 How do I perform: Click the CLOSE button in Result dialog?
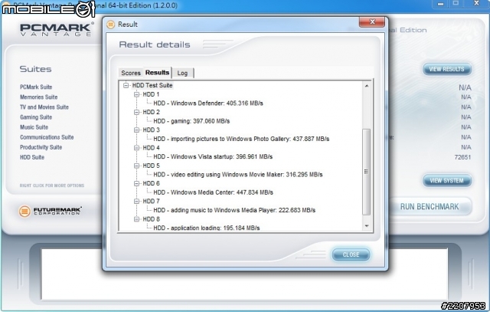(351, 255)
